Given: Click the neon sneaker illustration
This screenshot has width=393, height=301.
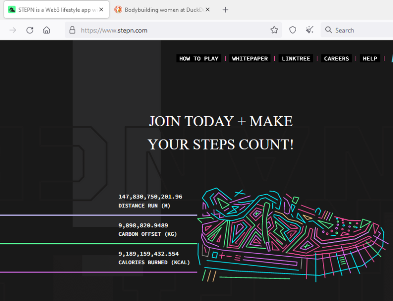Looking at the screenshot, I should coord(293,235).
